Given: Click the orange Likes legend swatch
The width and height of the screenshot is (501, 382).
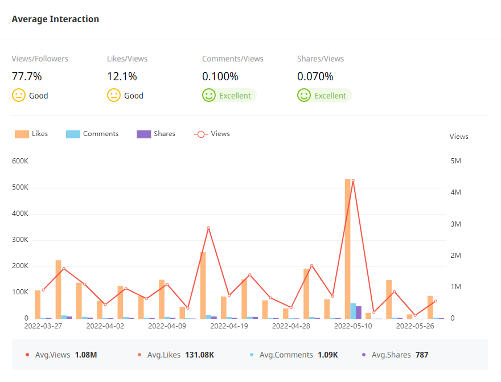Looking at the screenshot, I should [22, 134].
